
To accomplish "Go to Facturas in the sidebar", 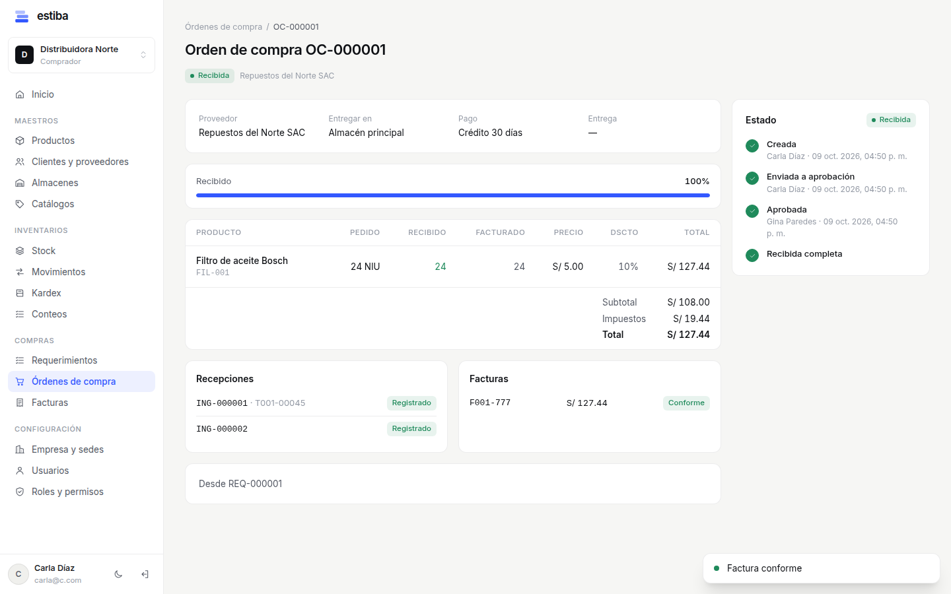I will (x=81, y=403).
